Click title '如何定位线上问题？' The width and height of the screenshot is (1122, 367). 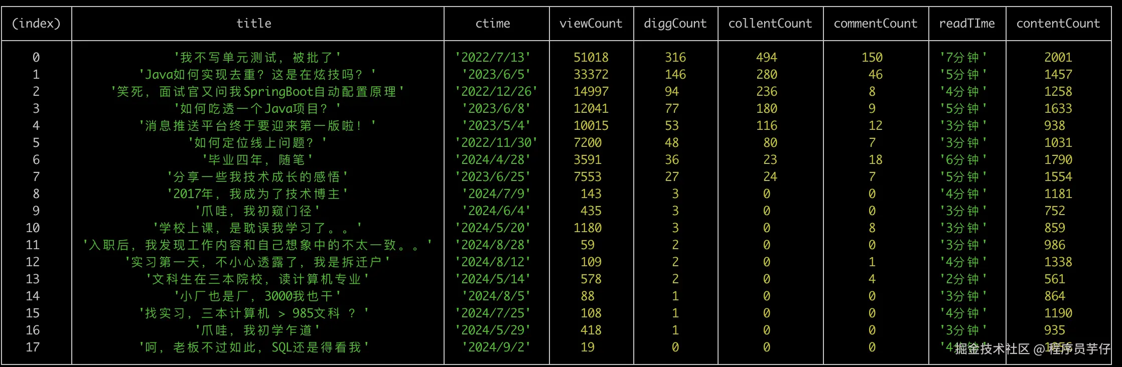click(257, 143)
